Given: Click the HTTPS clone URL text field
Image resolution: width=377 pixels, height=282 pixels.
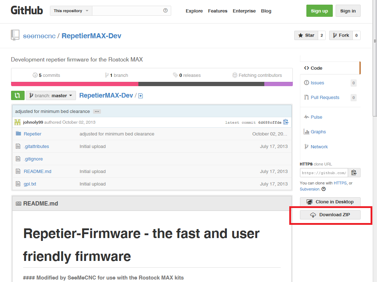Looking at the screenshot, I should coord(323,173).
